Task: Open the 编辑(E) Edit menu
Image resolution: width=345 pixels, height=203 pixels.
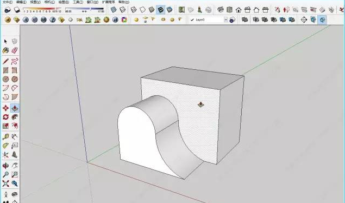Action: (21, 2)
